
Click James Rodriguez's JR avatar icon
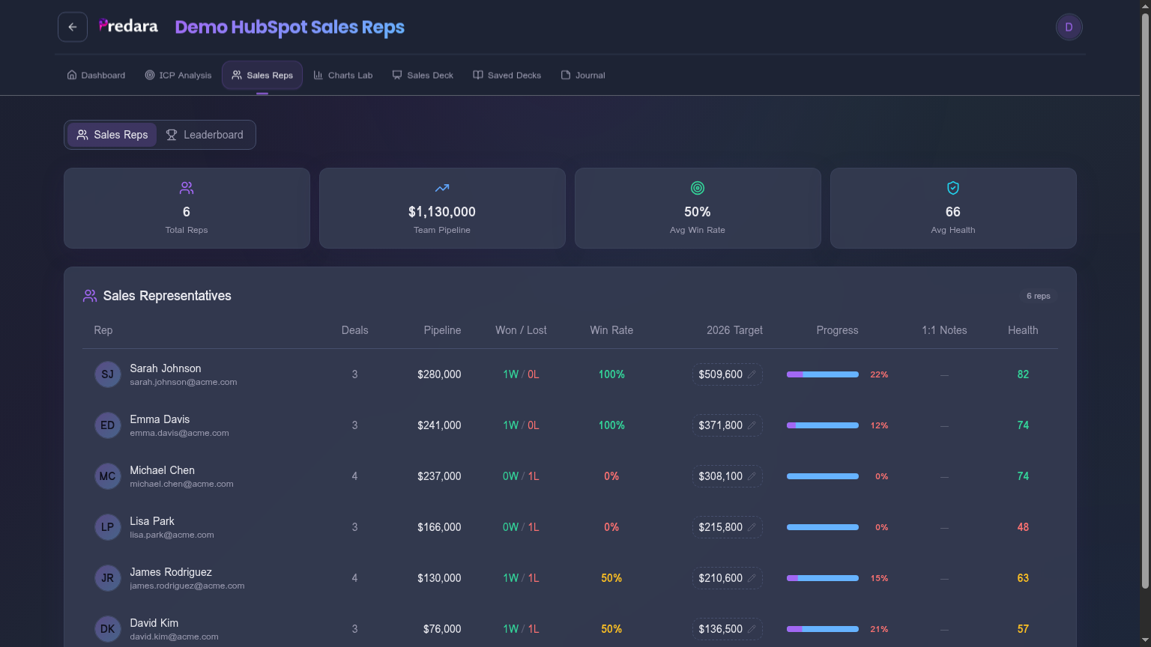coord(108,578)
